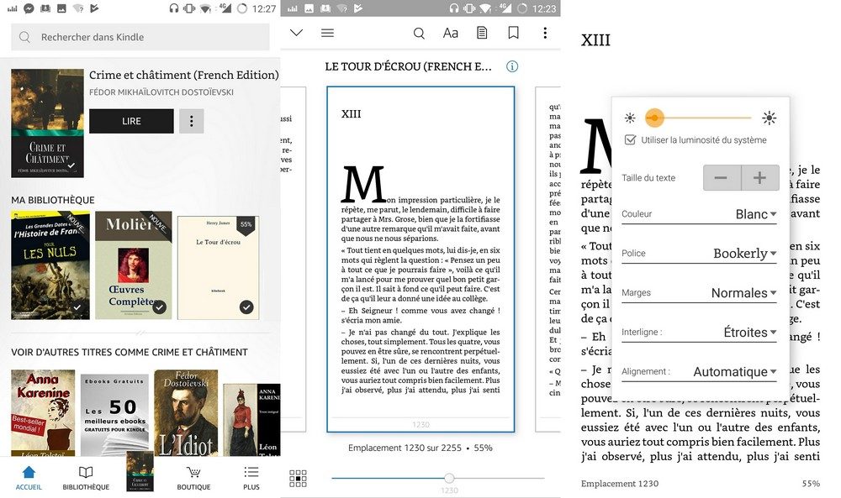Increase text size with the plus button
The width and height of the screenshot is (841, 498).
[x=760, y=178]
